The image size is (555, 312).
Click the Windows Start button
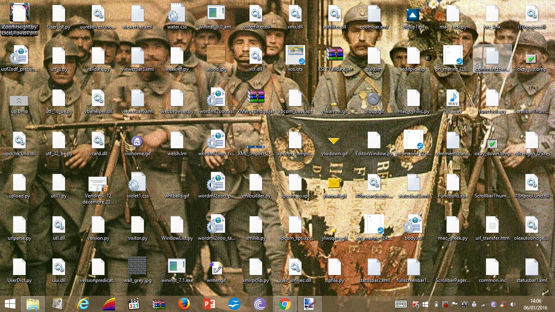click(10, 304)
